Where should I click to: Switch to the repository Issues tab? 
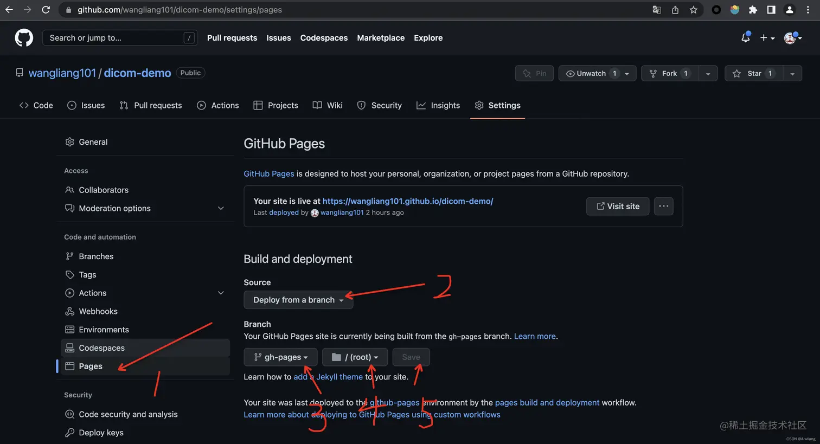point(86,105)
